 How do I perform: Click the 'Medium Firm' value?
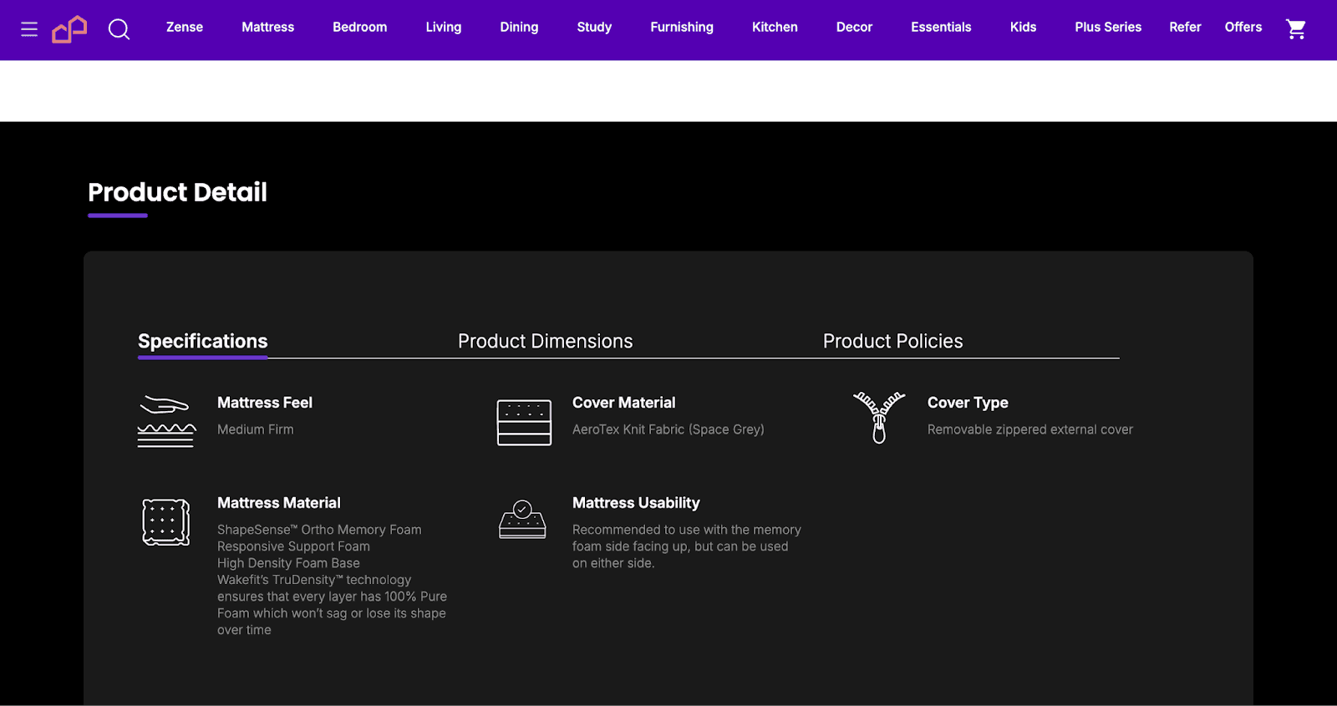(256, 429)
